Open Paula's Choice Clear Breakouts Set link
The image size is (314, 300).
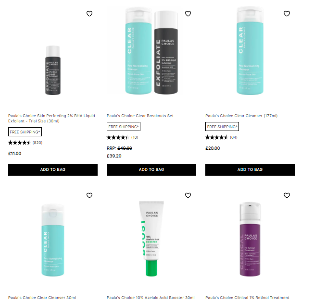[140, 116]
